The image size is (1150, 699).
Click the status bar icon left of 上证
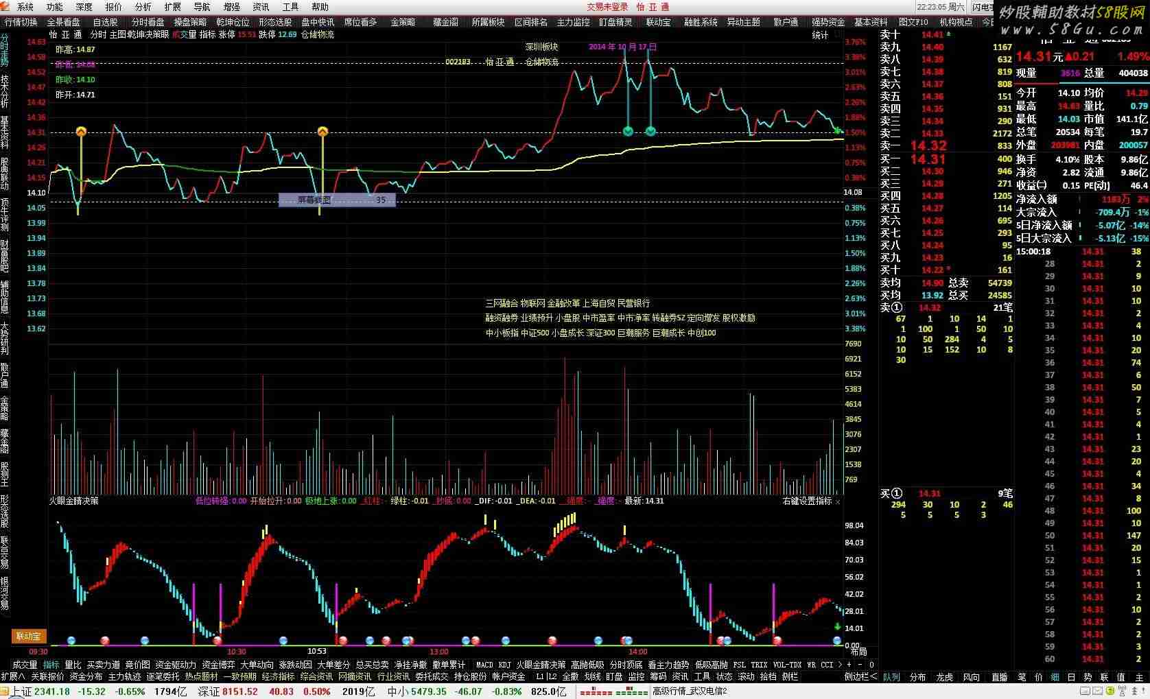point(5,691)
